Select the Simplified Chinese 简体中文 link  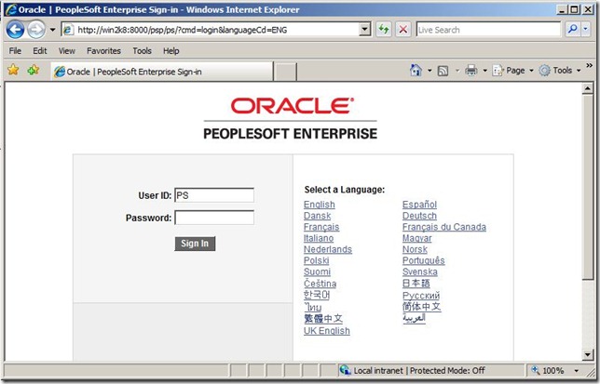point(422,307)
